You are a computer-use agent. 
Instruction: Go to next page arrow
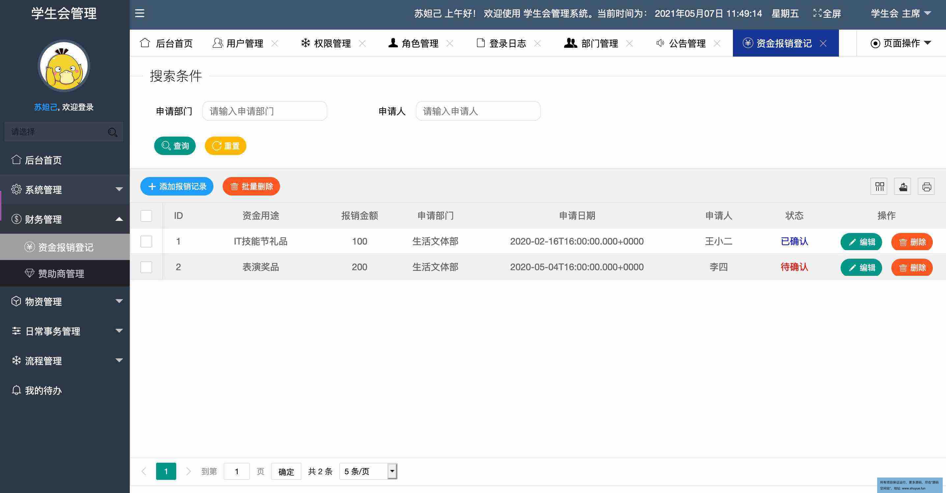point(188,471)
